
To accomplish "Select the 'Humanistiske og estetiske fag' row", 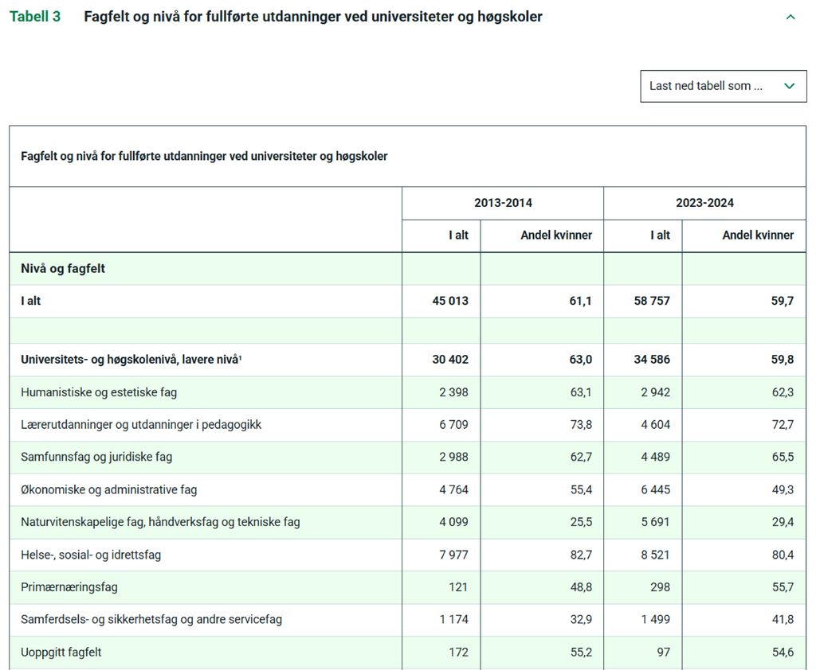I will tap(104, 391).
